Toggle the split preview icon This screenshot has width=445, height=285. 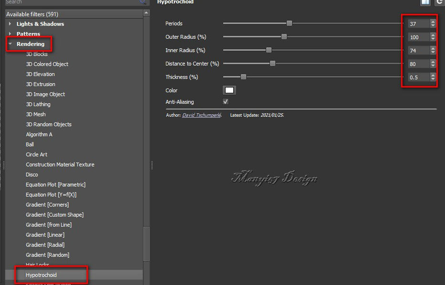click(425, 2)
